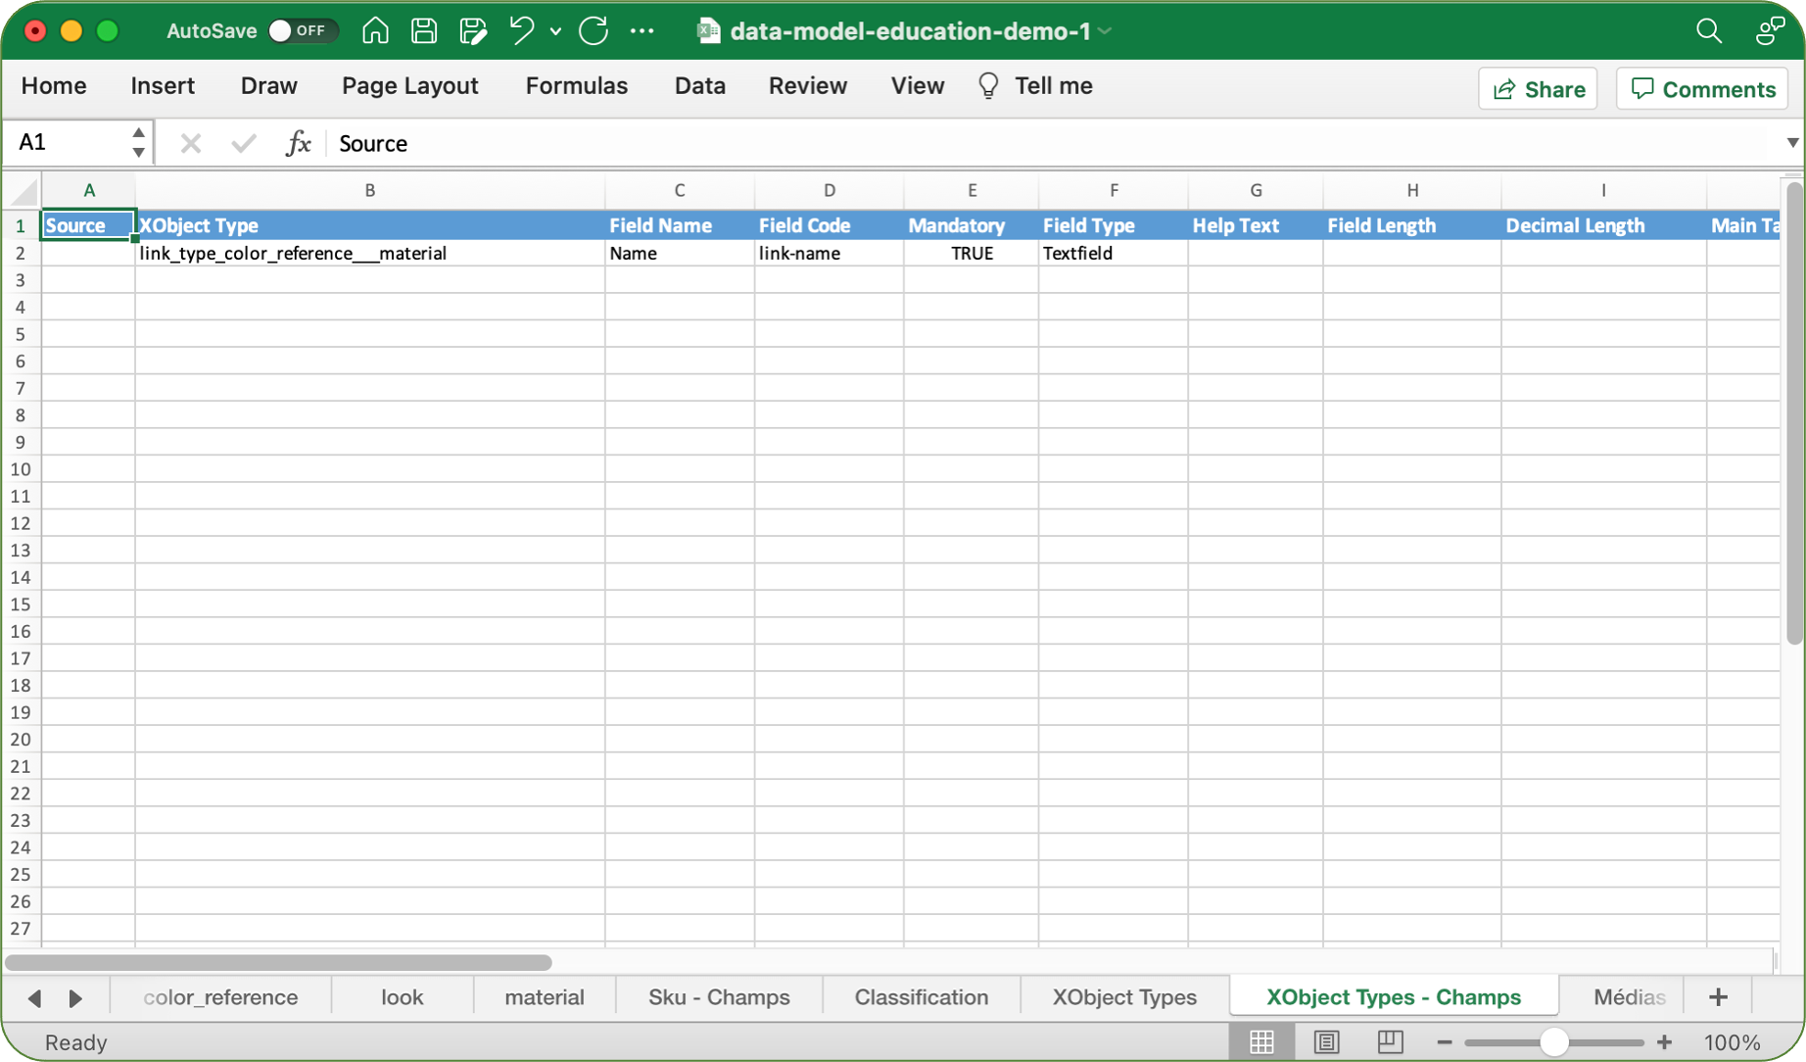Switch to the color_reference sheet tab
The width and height of the screenshot is (1806, 1062).
pos(220,997)
